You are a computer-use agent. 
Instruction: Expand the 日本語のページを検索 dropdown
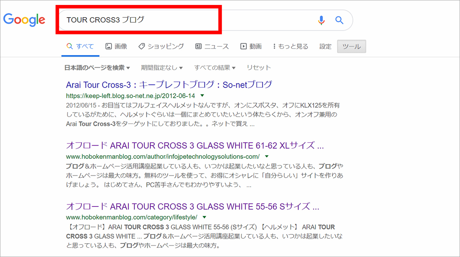pos(97,68)
